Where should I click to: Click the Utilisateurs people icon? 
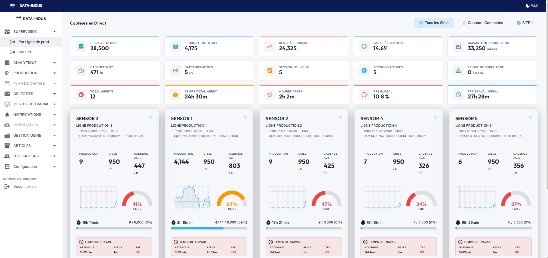[x=7, y=156]
